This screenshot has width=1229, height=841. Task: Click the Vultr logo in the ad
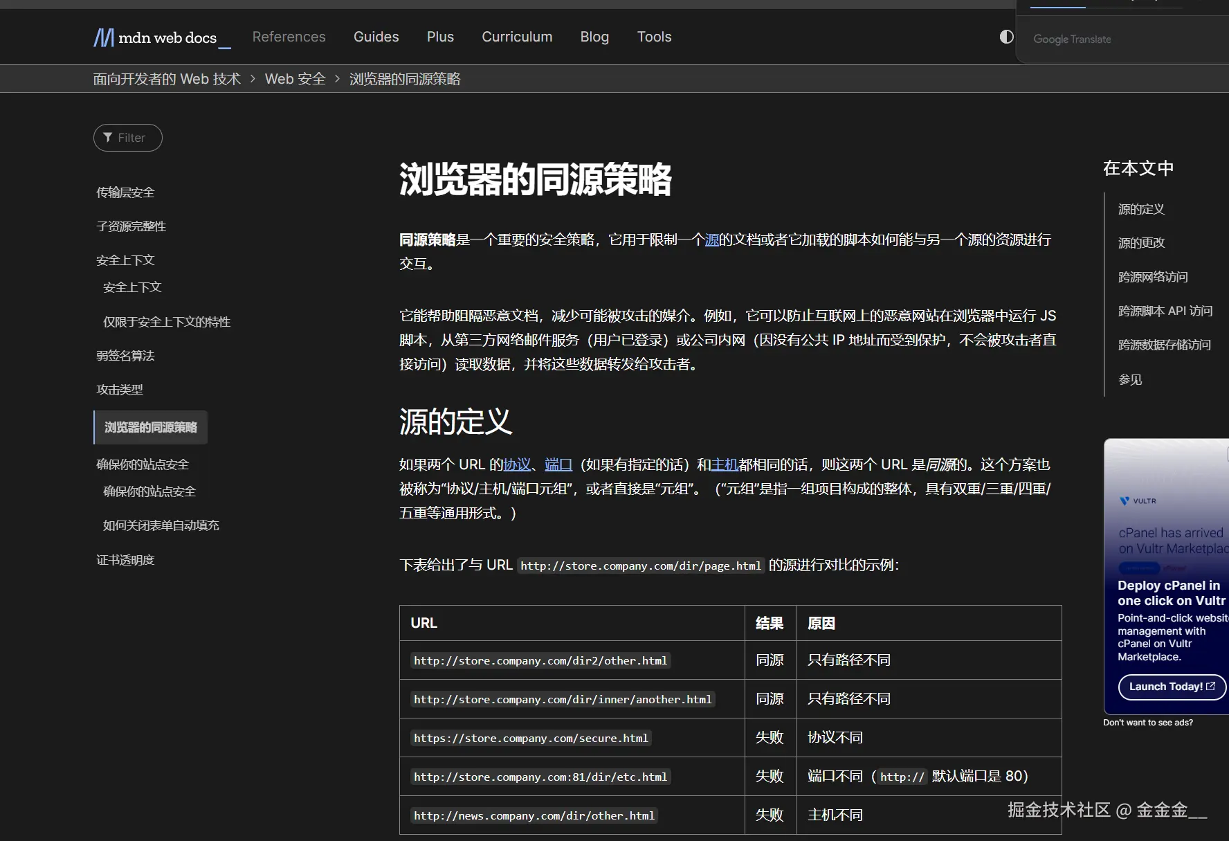(x=1138, y=501)
